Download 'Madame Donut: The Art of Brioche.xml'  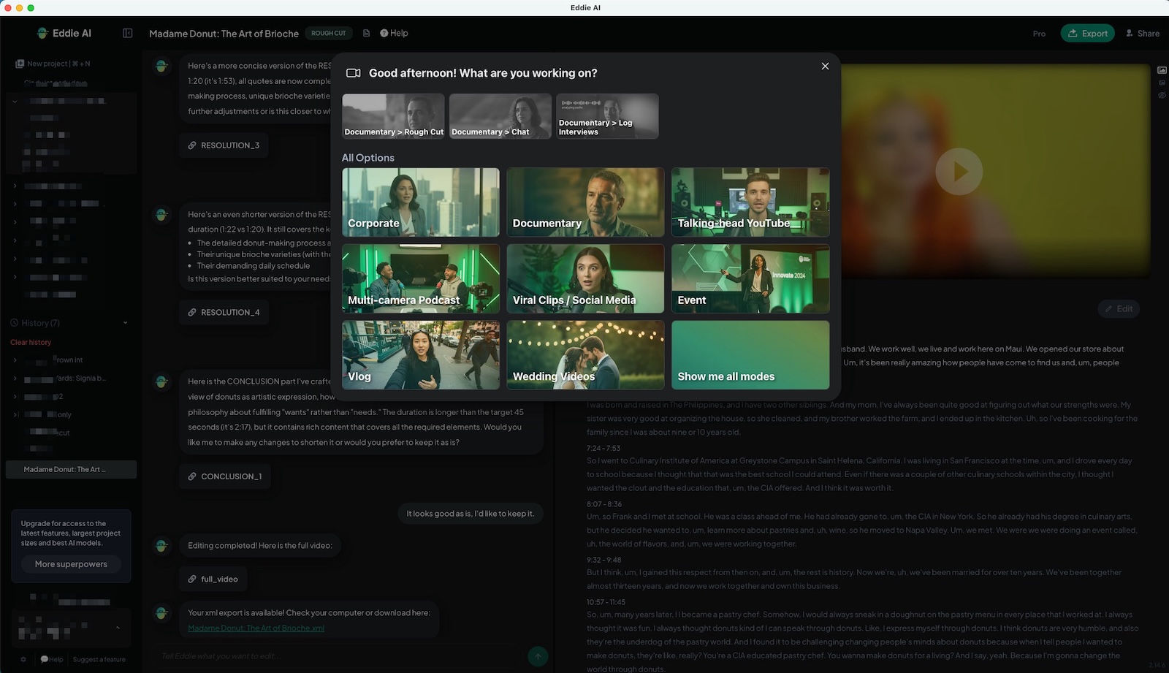pos(256,628)
